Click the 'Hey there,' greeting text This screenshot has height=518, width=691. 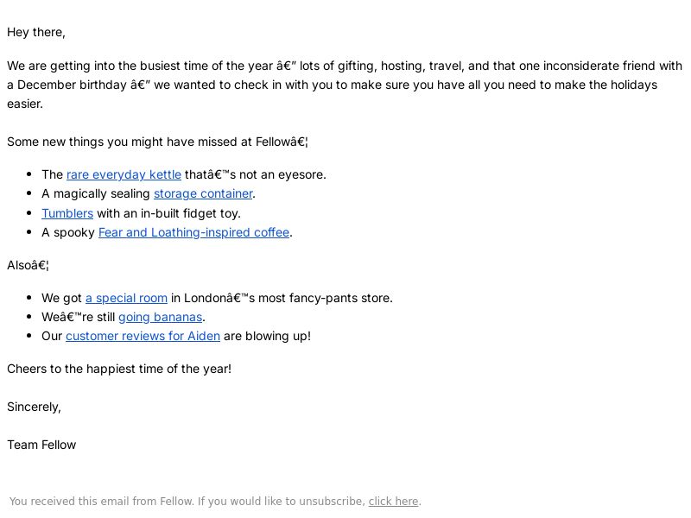pos(36,33)
